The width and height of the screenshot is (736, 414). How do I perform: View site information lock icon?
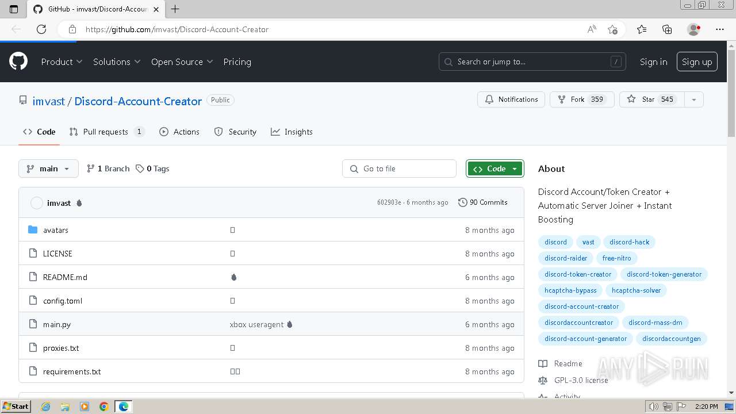72,29
